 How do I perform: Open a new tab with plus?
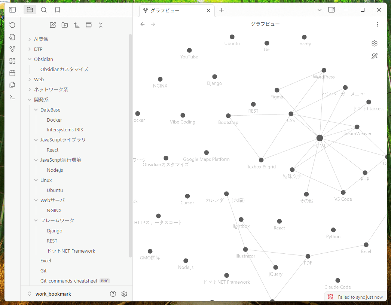(222, 10)
